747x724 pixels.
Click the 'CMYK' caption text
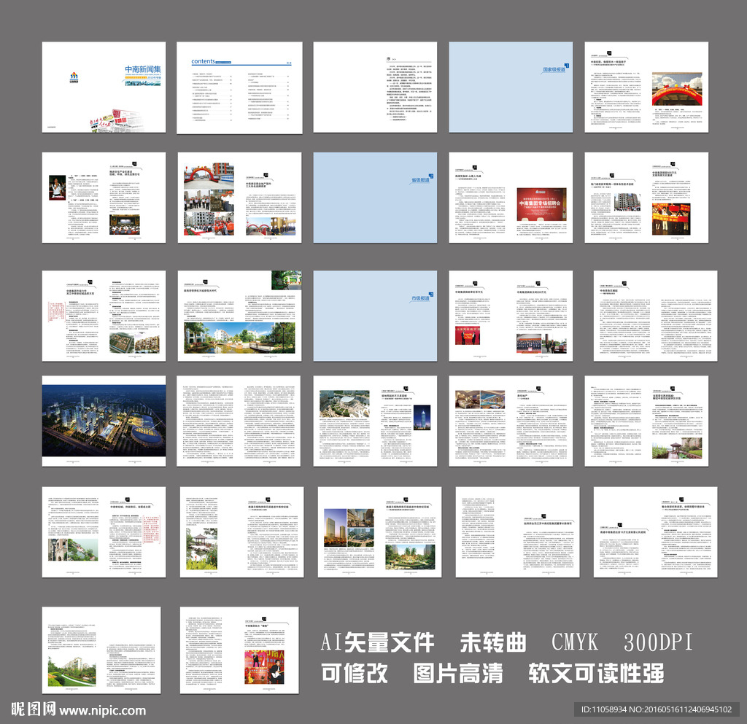pyautogui.click(x=575, y=642)
